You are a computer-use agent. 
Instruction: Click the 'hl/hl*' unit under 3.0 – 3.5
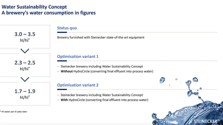pos(25,40)
